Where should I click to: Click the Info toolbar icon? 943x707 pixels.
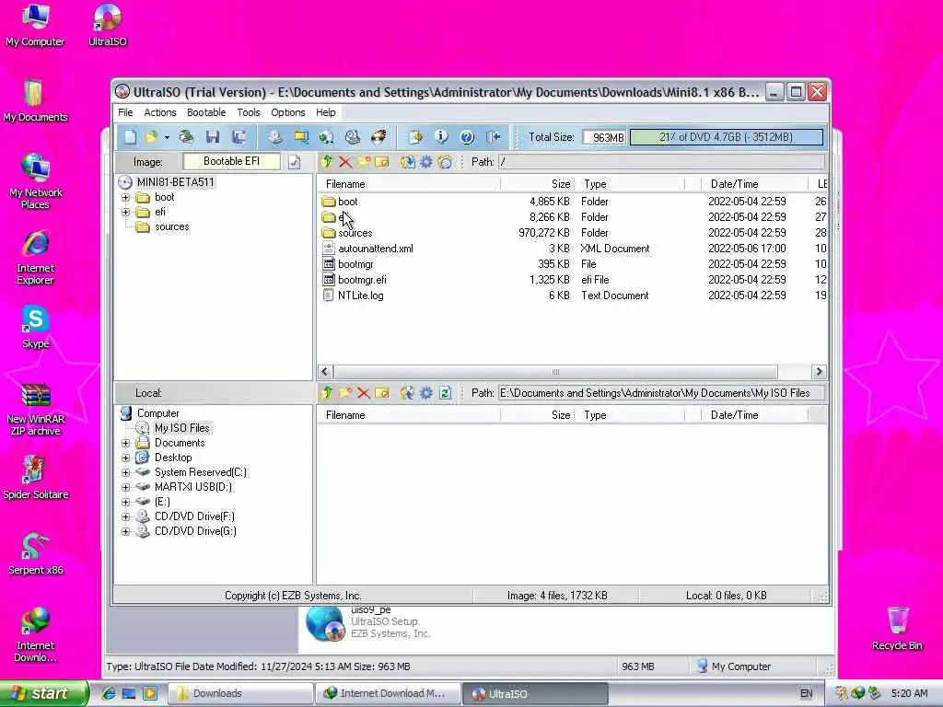pos(441,137)
